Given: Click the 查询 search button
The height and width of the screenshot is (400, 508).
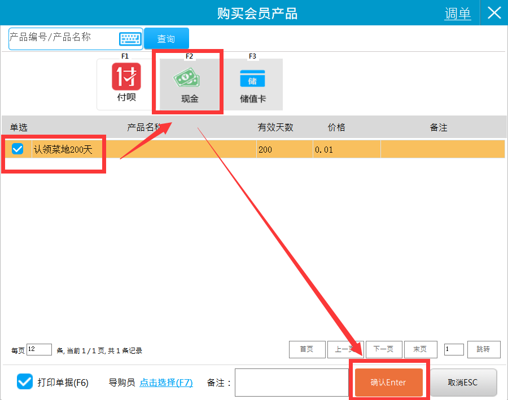Looking at the screenshot, I should click(166, 39).
